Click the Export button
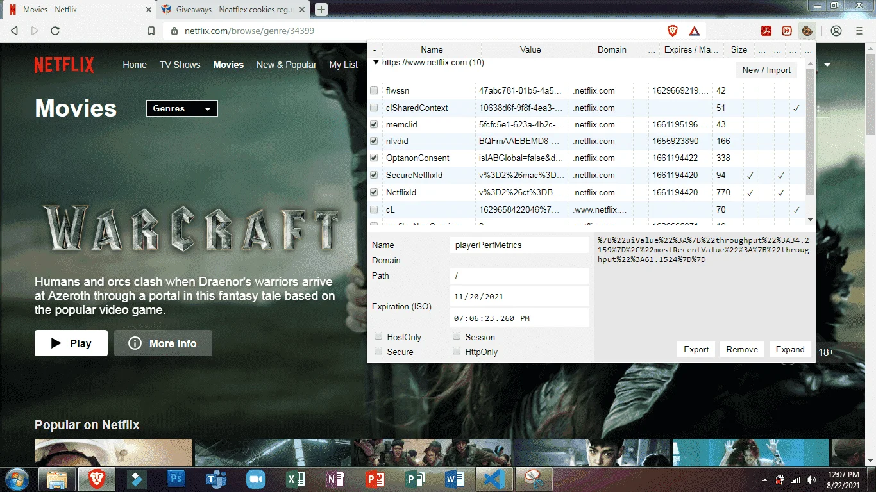876x492 pixels. tap(696, 349)
